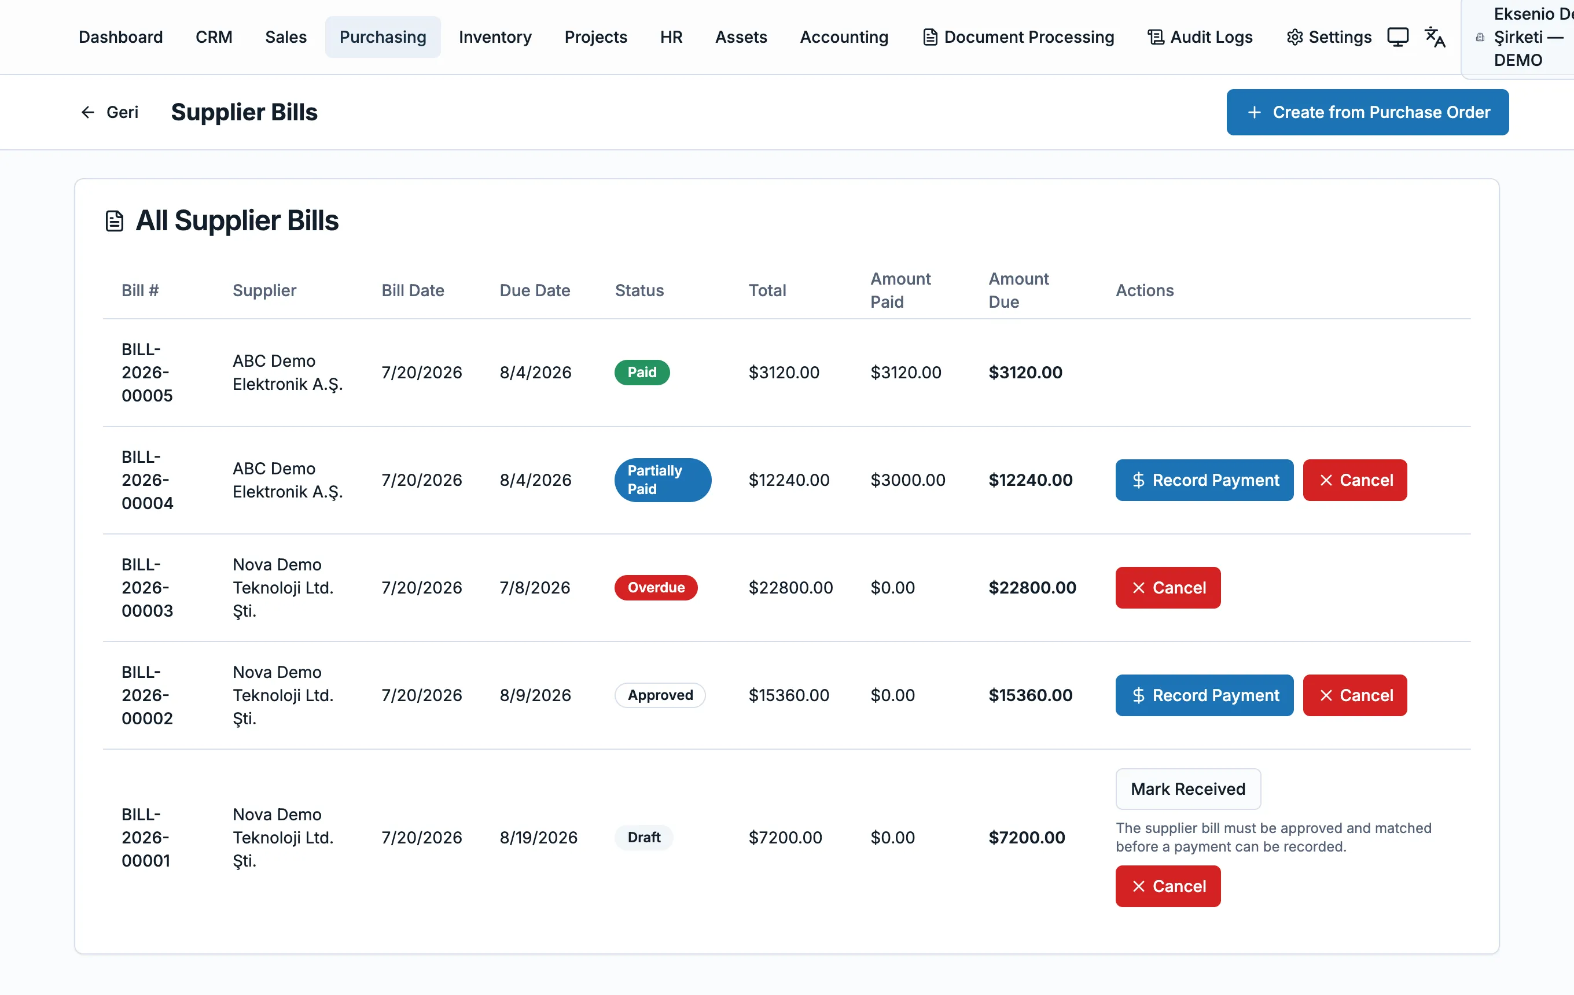Click Create from Purchase Order button
The image size is (1574, 995).
[1367, 112]
